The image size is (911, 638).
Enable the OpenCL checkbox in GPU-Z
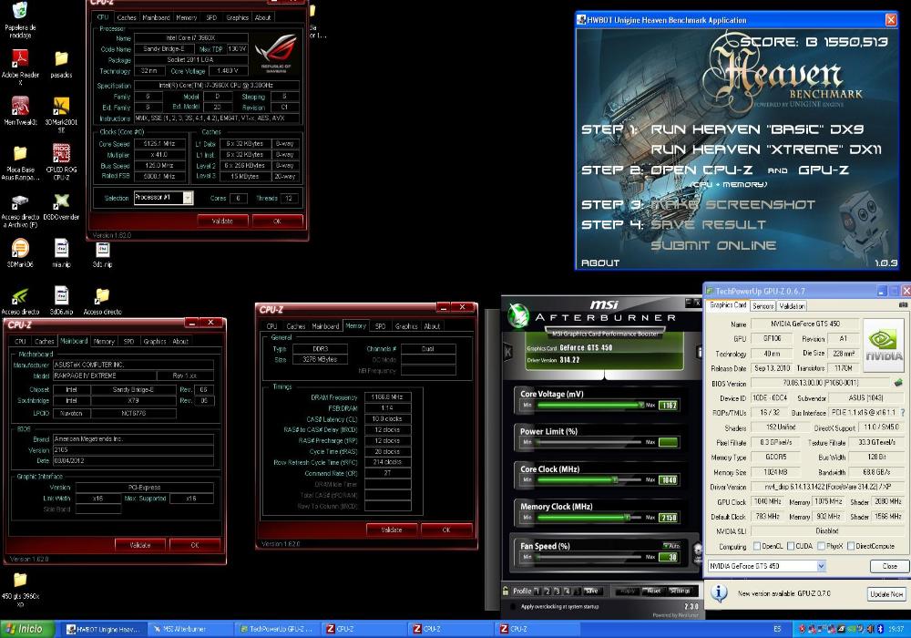(757, 546)
